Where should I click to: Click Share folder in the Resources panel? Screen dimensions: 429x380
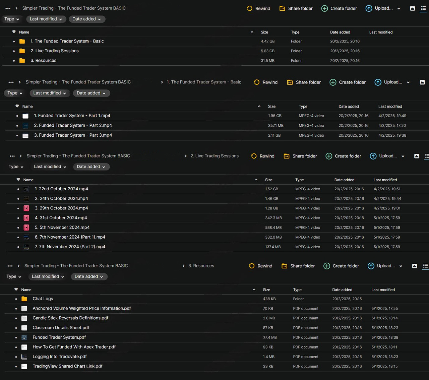click(298, 266)
